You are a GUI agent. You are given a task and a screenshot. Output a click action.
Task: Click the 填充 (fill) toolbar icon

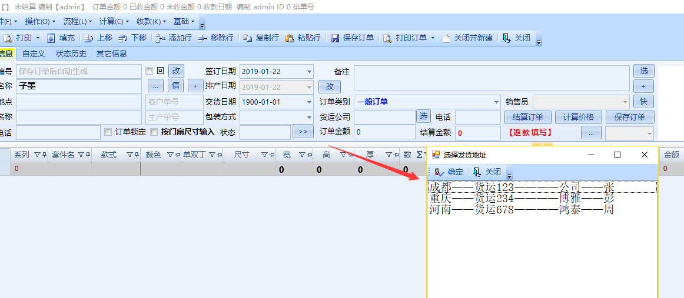pyautogui.click(x=51, y=38)
